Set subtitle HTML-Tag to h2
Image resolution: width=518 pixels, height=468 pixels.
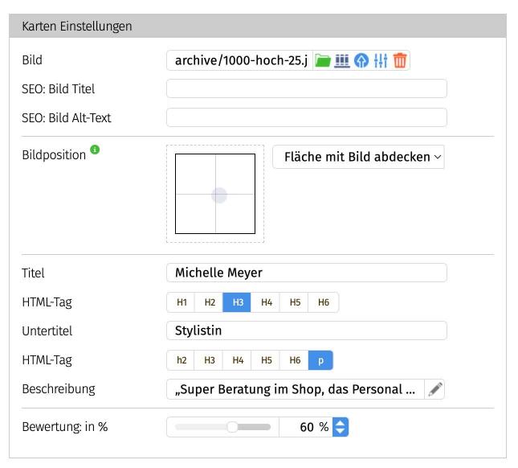[x=182, y=361]
